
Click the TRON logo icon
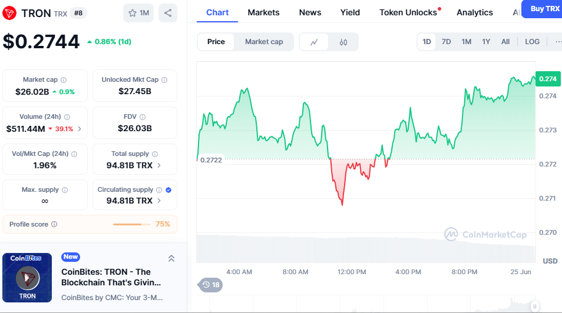(x=9, y=14)
